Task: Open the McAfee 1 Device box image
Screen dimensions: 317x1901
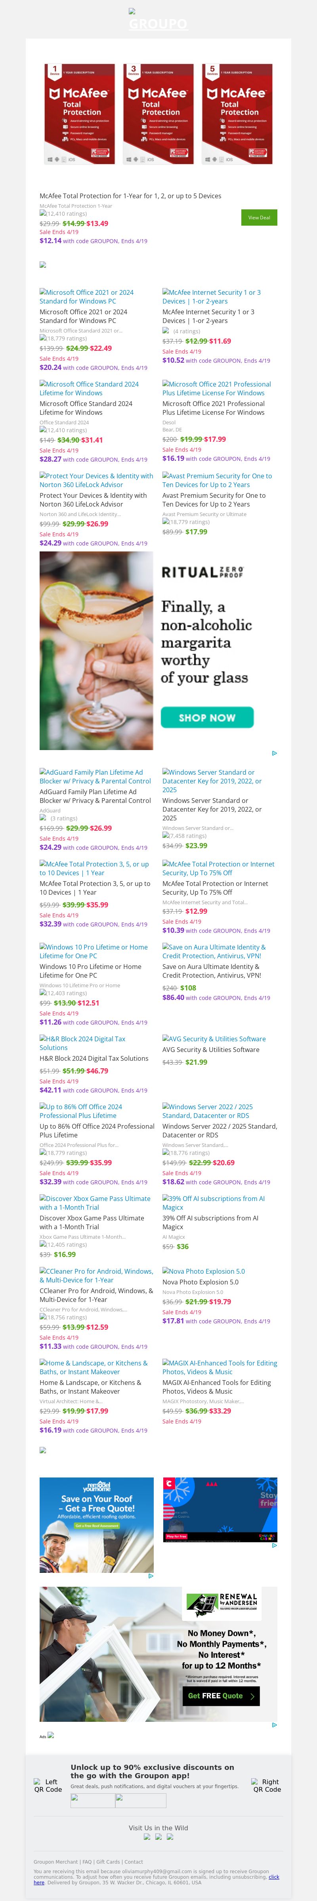Action: coord(79,114)
